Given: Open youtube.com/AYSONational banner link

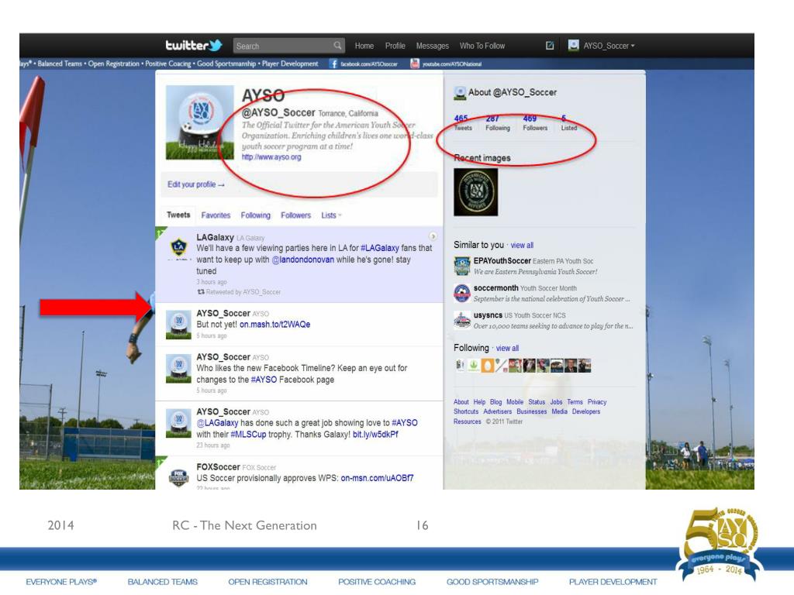Looking at the screenshot, I should coord(452,64).
